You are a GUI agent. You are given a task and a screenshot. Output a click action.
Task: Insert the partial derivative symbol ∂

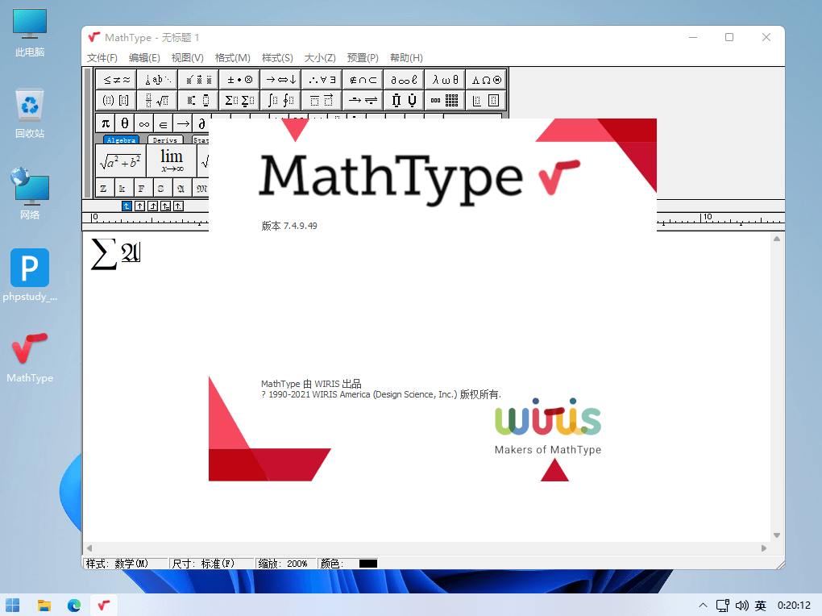201,124
